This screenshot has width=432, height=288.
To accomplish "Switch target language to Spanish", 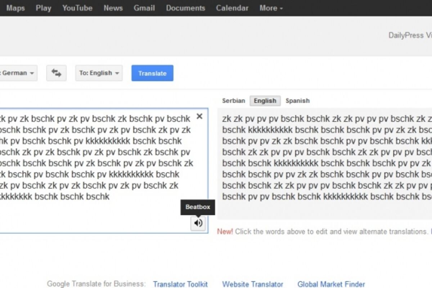I will (297, 101).
